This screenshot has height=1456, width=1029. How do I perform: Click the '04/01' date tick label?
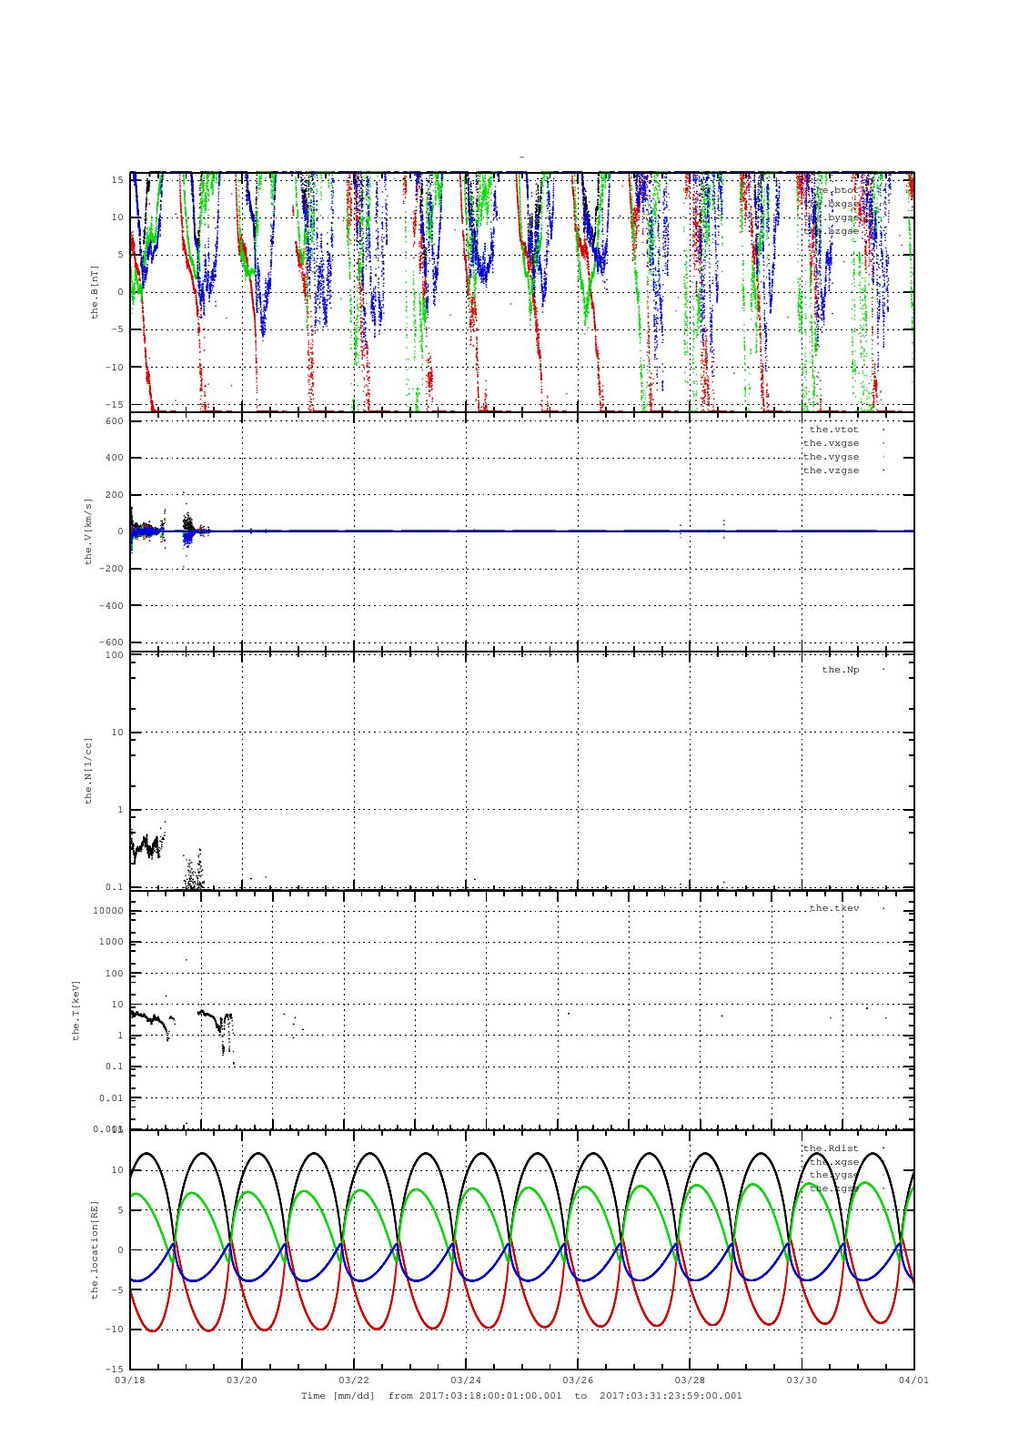click(x=913, y=1380)
